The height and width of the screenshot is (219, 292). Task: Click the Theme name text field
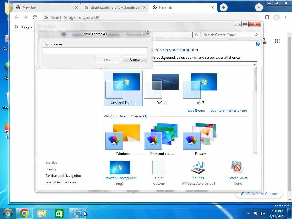coord(95,50)
